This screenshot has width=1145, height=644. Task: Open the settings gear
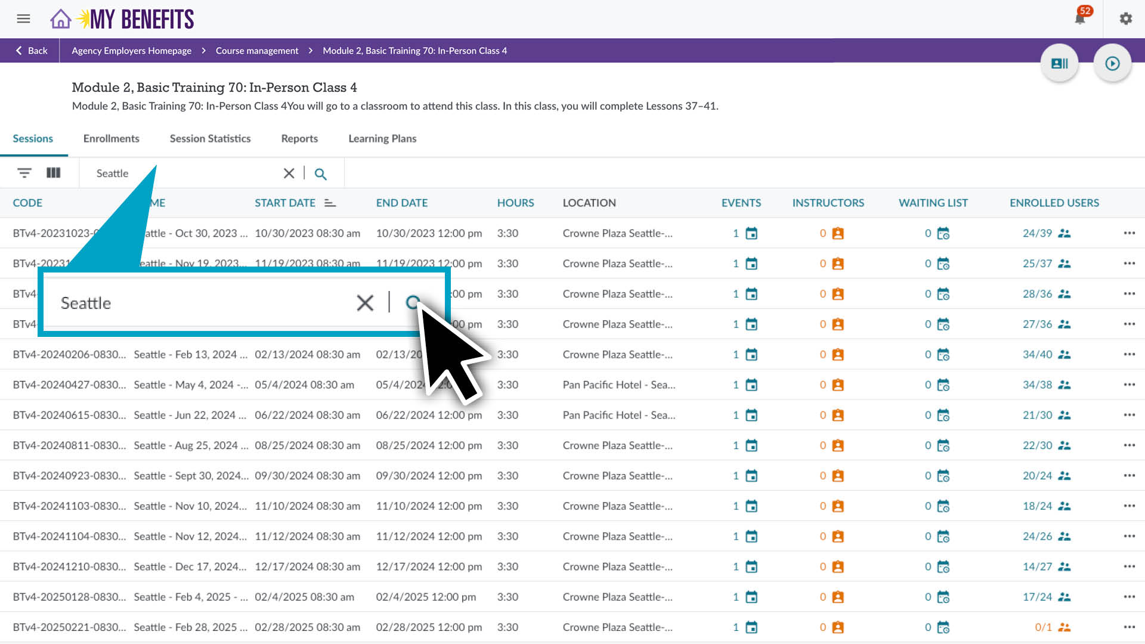click(x=1125, y=18)
